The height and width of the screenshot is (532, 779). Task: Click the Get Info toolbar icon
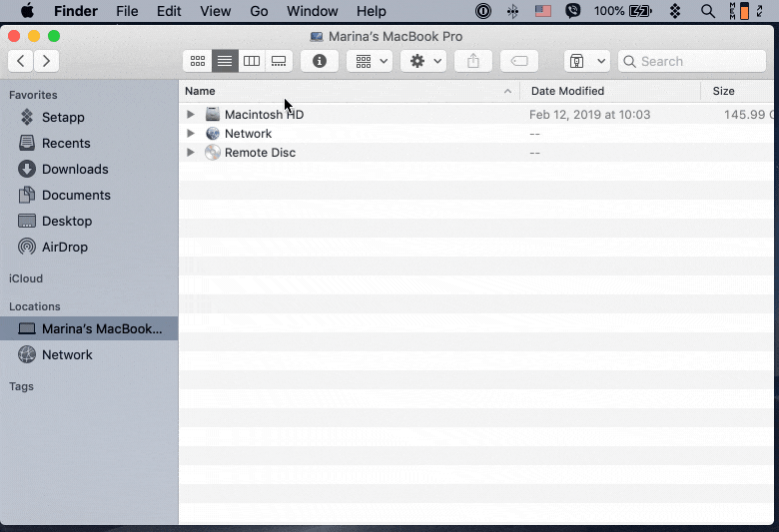point(320,61)
